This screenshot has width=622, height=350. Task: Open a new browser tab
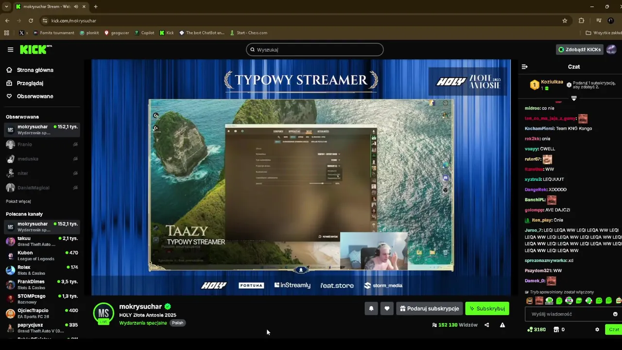[96, 6]
